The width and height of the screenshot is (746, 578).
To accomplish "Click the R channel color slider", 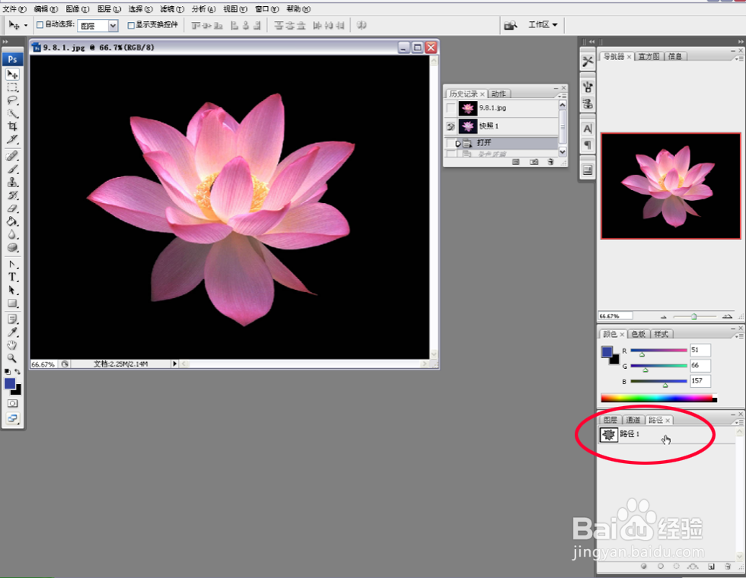I will coord(658,351).
